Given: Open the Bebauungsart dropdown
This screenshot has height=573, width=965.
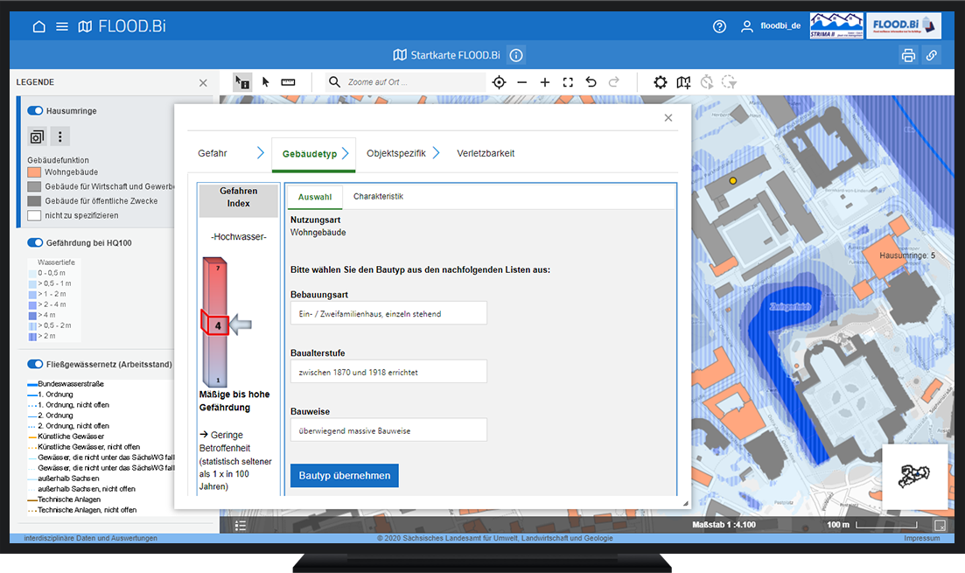Looking at the screenshot, I should pyautogui.click(x=388, y=313).
